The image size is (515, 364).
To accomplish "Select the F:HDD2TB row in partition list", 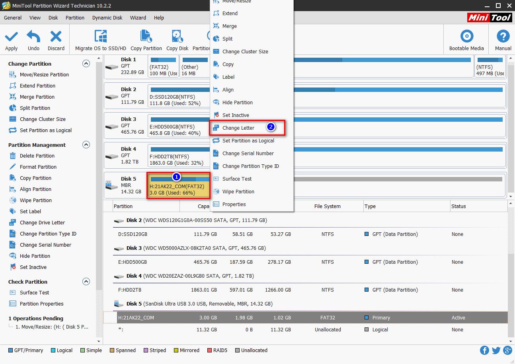I will (x=305, y=290).
